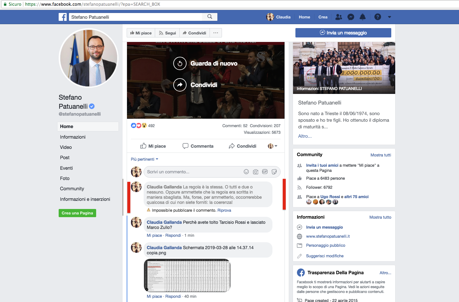Viewport: 459px width, 302px height.
Task: Click the Riprova retry link
Action: [x=224, y=210]
